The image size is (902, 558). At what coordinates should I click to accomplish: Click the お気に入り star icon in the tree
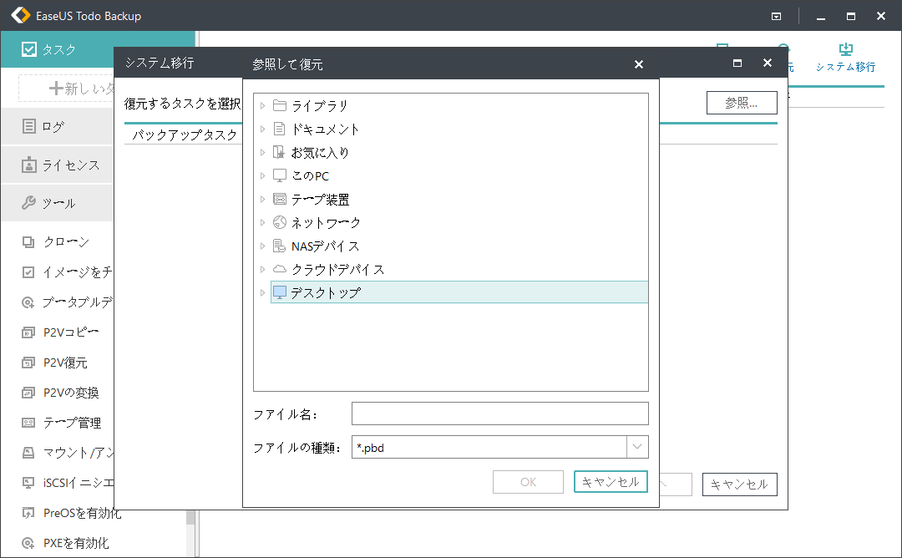coord(280,152)
